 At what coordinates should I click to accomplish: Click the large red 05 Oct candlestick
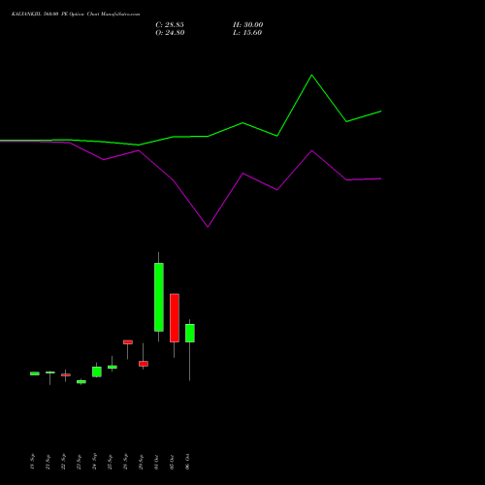click(x=175, y=318)
